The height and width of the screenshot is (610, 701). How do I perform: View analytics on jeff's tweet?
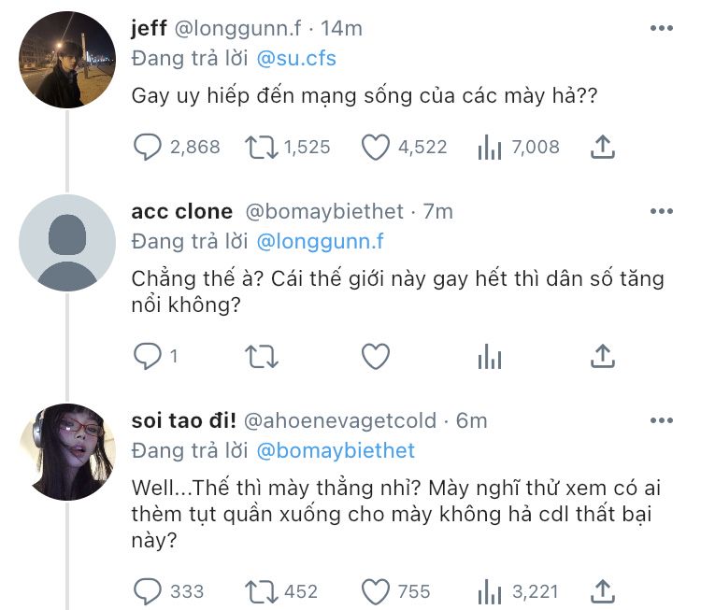click(490, 147)
